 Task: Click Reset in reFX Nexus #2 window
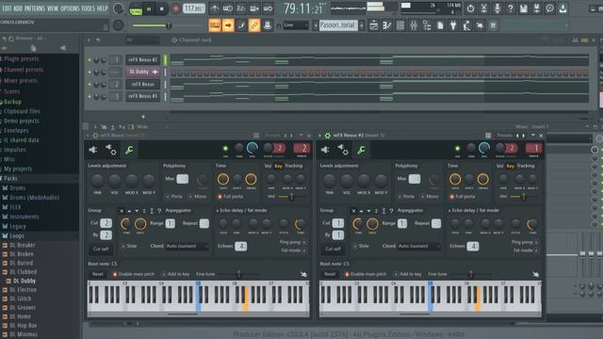click(330, 274)
